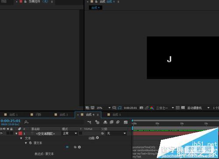
Task: Open the 活动摄像机 camera view dropdown
Action: pos(198,108)
